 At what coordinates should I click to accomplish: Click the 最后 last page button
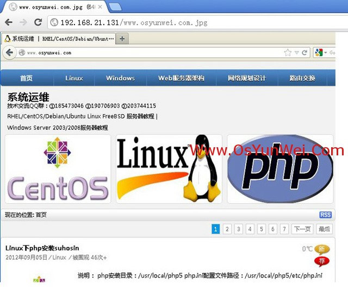click(x=324, y=229)
